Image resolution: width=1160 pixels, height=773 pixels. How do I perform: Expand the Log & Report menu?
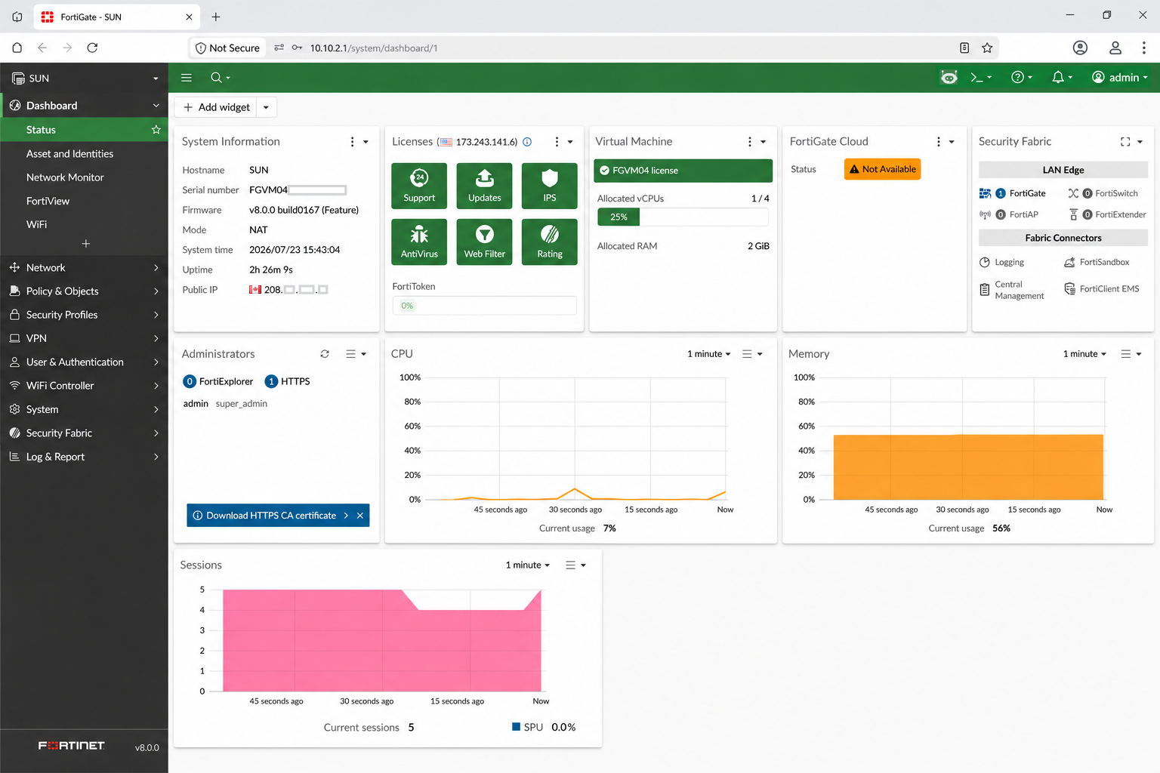tap(84, 457)
